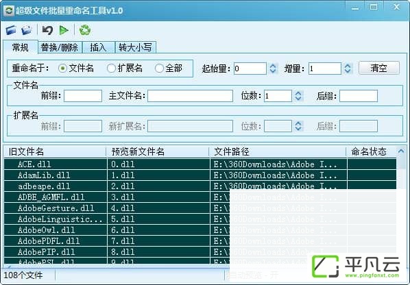Click the 旧文件名 column header
410x285 pixels.
[55, 151]
